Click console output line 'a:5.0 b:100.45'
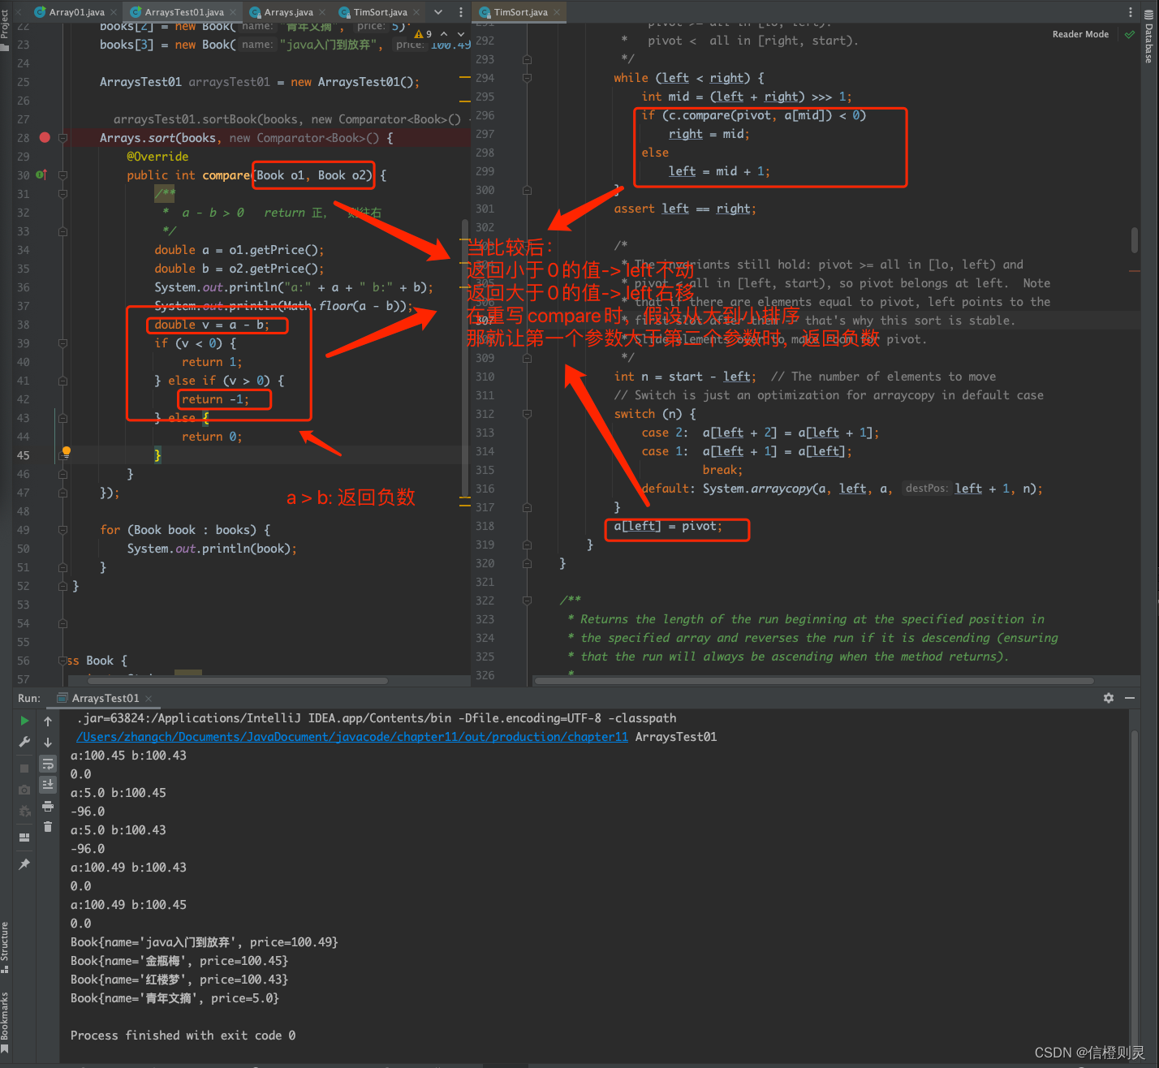Viewport: 1159px width, 1068px height. tap(118, 793)
